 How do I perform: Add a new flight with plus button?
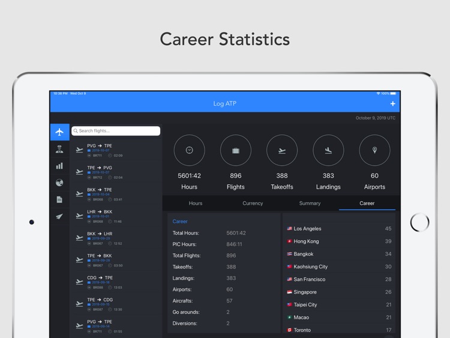(x=392, y=104)
